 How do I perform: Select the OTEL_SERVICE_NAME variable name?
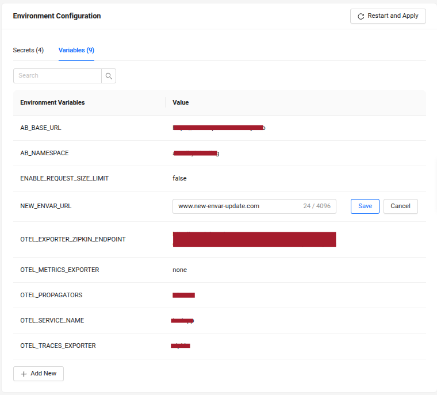coord(52,320)
